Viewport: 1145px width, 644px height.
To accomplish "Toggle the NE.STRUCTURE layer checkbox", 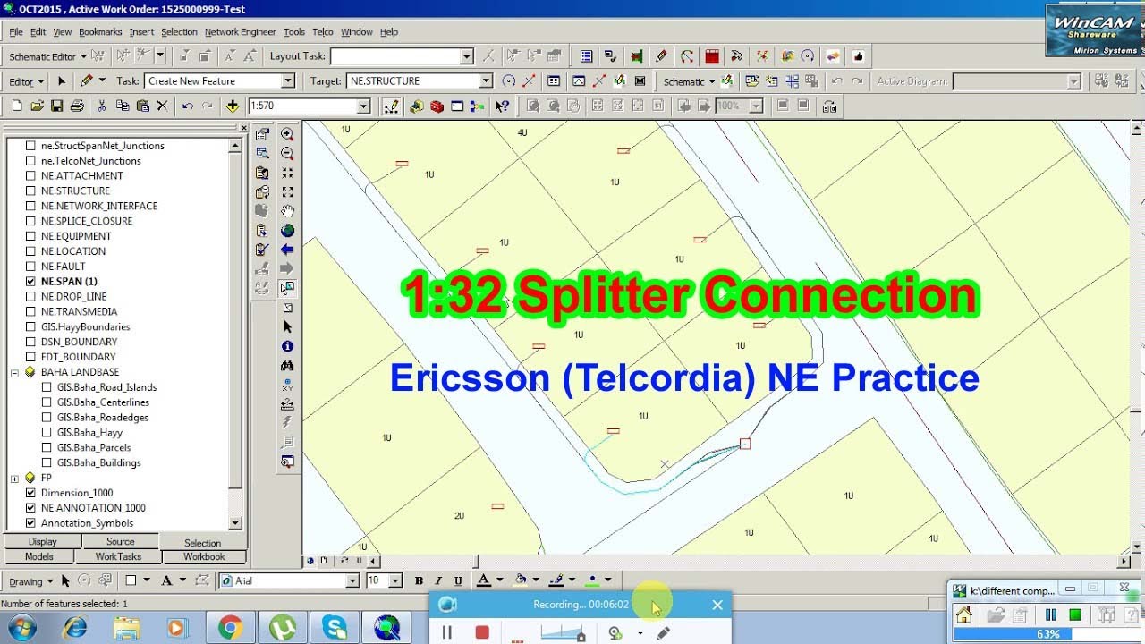I will 31,191.
